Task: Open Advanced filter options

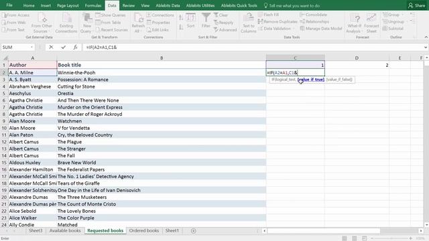Action: [225, 29]
